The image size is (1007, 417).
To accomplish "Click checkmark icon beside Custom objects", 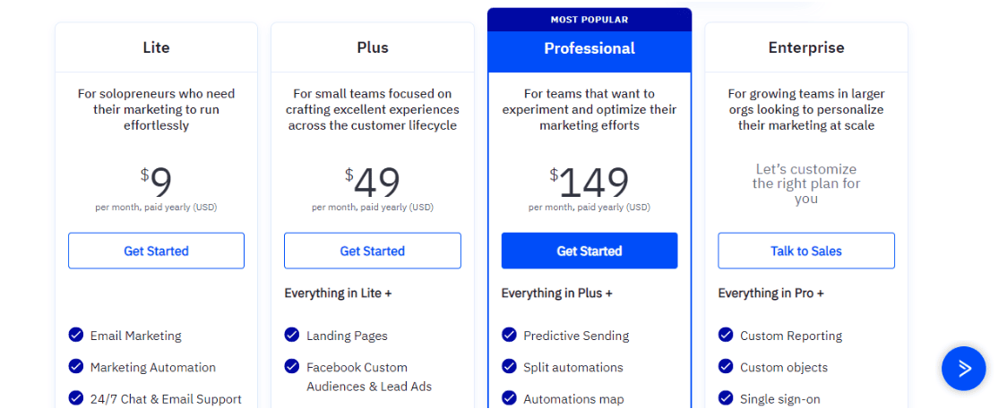I will [726, 367].
